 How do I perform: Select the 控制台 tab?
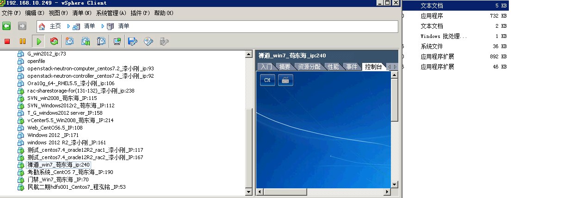[373, 67]
